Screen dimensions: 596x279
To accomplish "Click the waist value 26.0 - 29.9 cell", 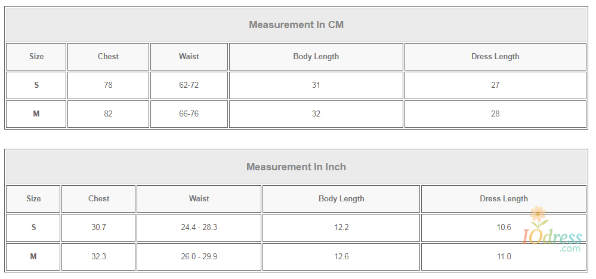I will coord(199,257).
